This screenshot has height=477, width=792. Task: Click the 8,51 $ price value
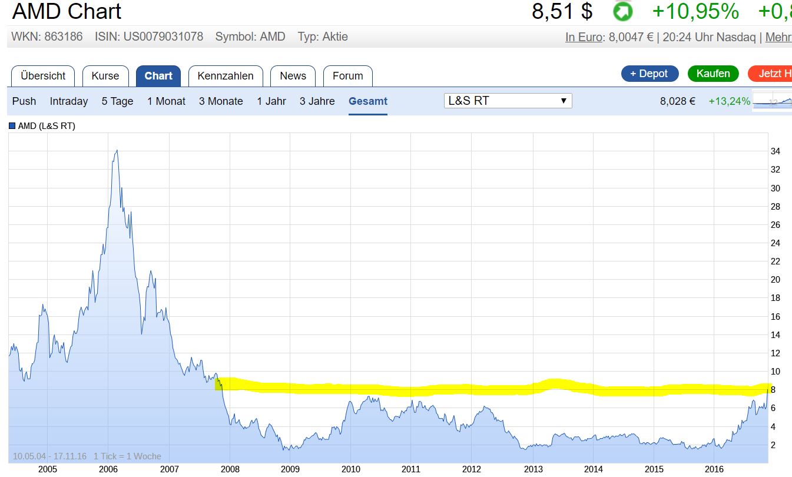coord(562,12)
